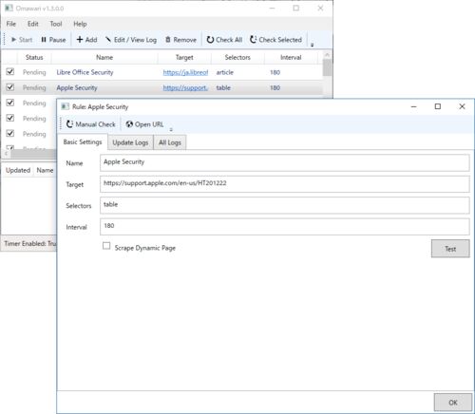This screenshot has height=414, width=475.
Task: Toggle the fourth row's checkbox
Action: (10, 118)
